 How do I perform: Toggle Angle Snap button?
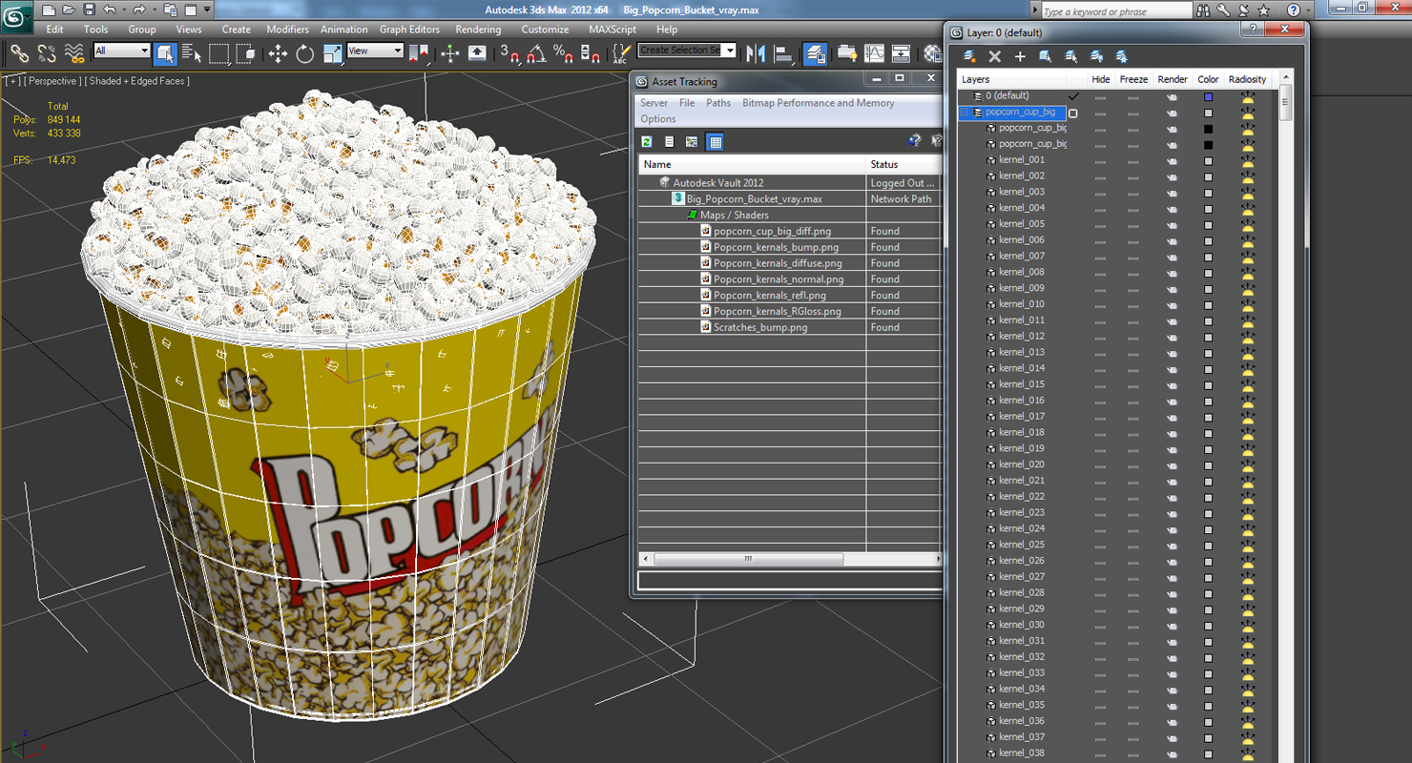point(536,53)
